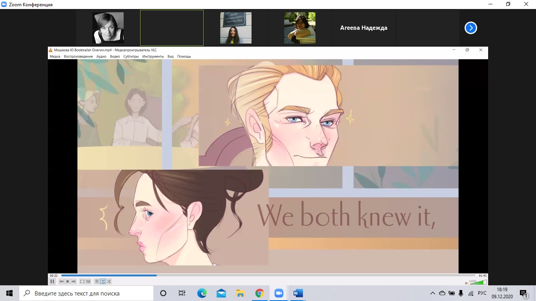Pause the VLC video playback

52,281
